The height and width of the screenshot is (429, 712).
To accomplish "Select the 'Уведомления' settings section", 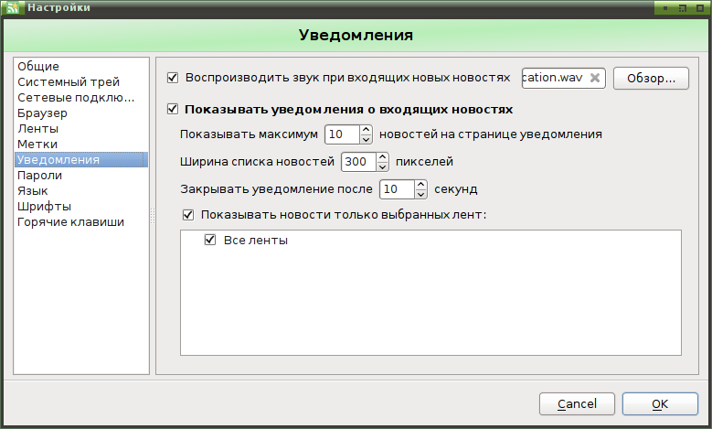I will click(81, 159).
